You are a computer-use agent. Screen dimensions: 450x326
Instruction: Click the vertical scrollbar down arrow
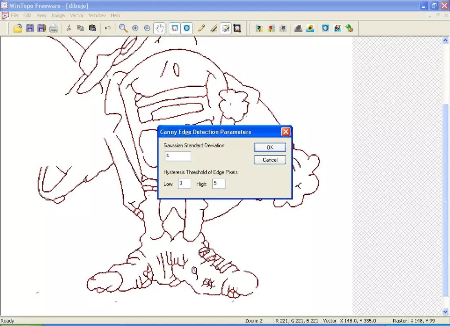tap(446, 312)
